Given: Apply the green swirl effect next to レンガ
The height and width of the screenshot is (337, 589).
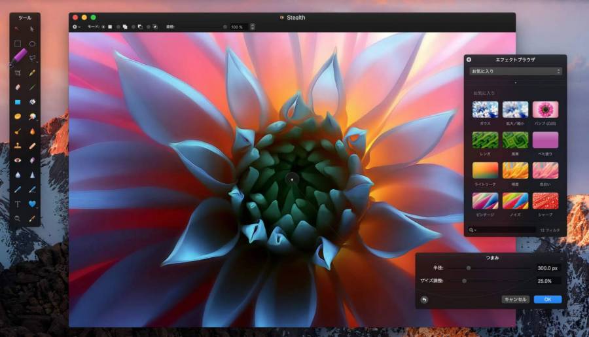Looking at the screenshot, I should pyautogui.click(x=516, y=140).
